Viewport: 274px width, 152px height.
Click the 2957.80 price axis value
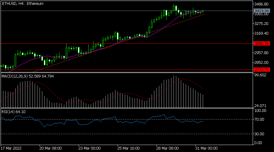pyautogui.click(x=262, y=53)
